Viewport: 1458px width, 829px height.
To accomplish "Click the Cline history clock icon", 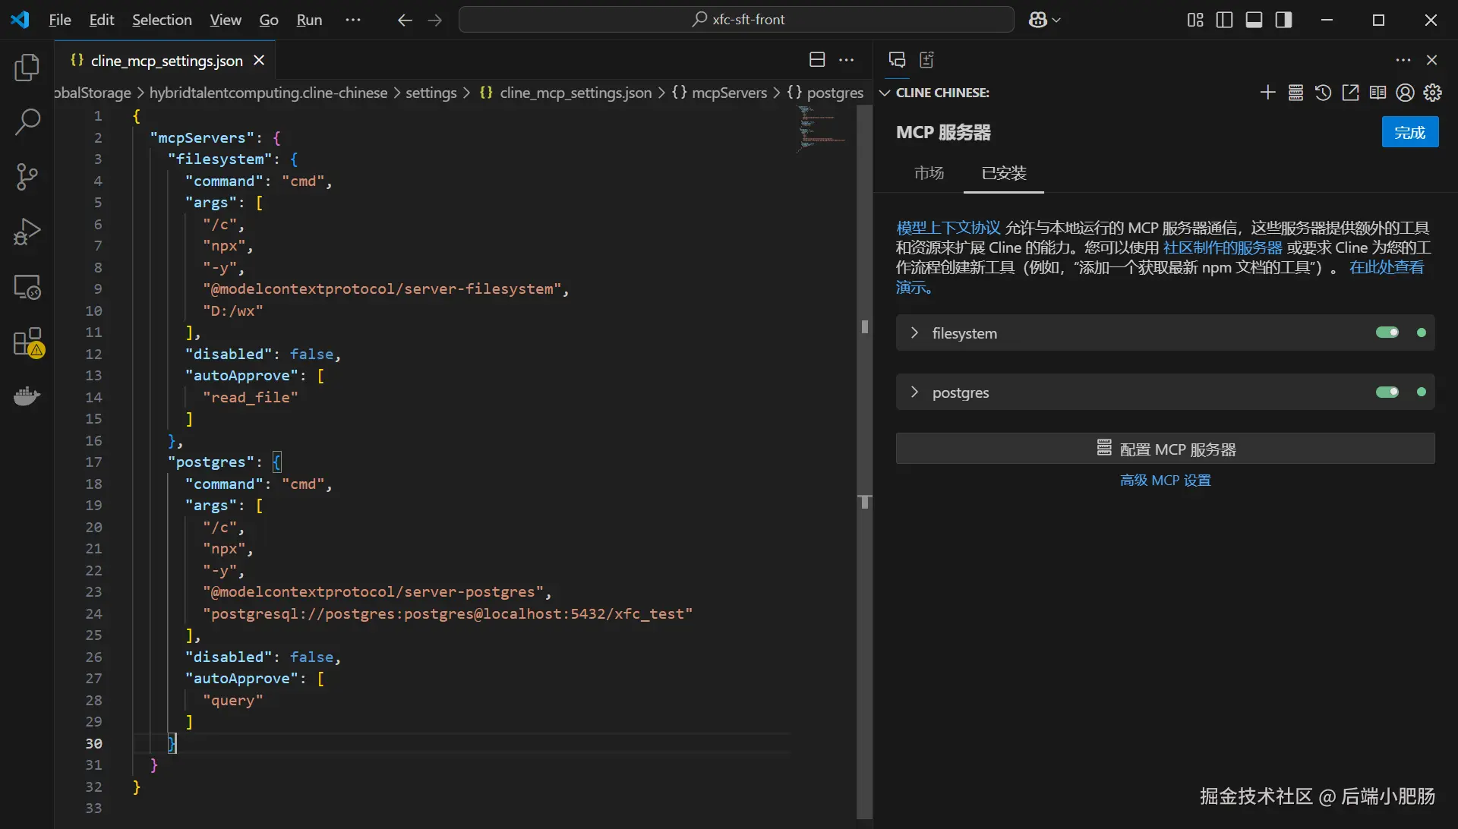I will [1323, 93].
